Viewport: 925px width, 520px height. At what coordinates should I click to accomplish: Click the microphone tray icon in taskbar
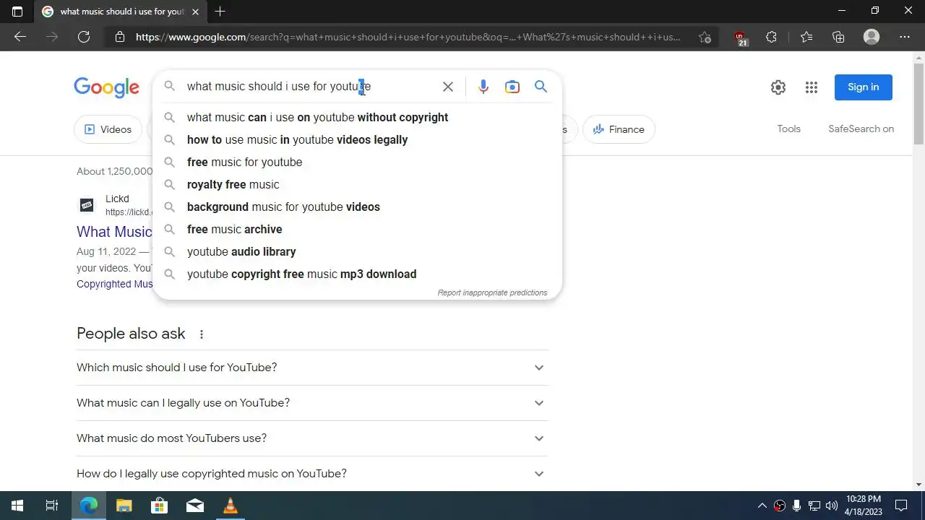click(797, 506)
